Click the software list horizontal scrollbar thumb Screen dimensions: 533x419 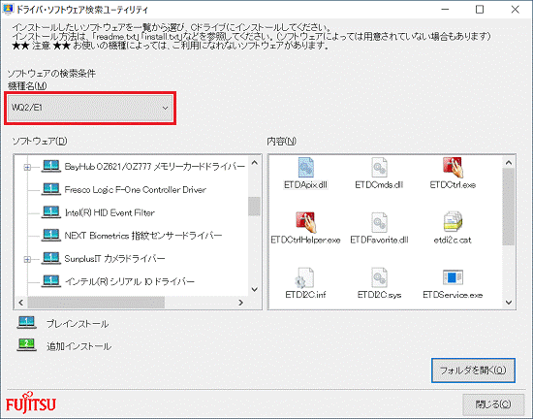tap(96, 303)
